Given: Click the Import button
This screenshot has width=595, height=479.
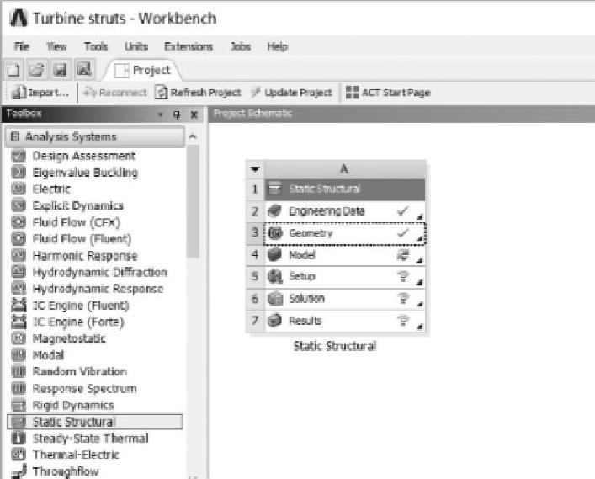Looking at the screenshot, I should tap(40, 93).
